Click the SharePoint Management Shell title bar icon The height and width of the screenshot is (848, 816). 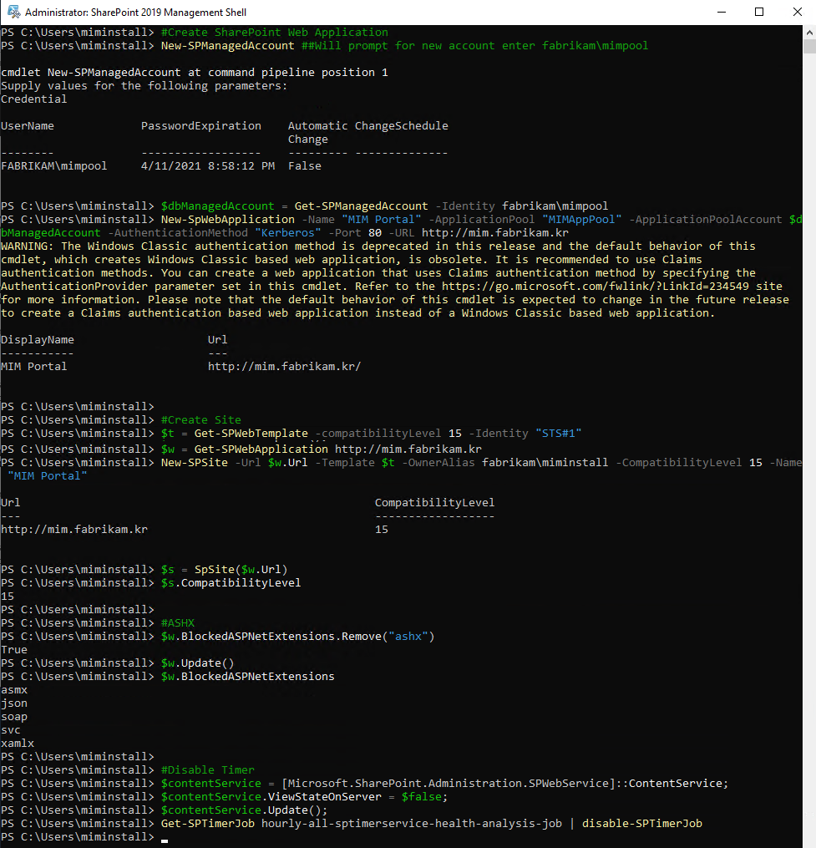click(13, 12)
